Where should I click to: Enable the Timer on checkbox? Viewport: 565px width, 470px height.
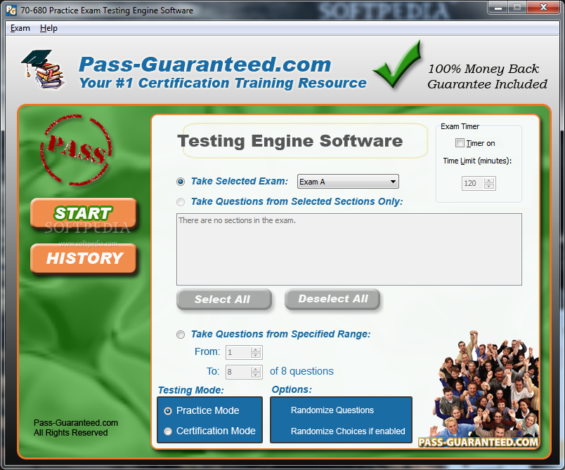(460, 143)
